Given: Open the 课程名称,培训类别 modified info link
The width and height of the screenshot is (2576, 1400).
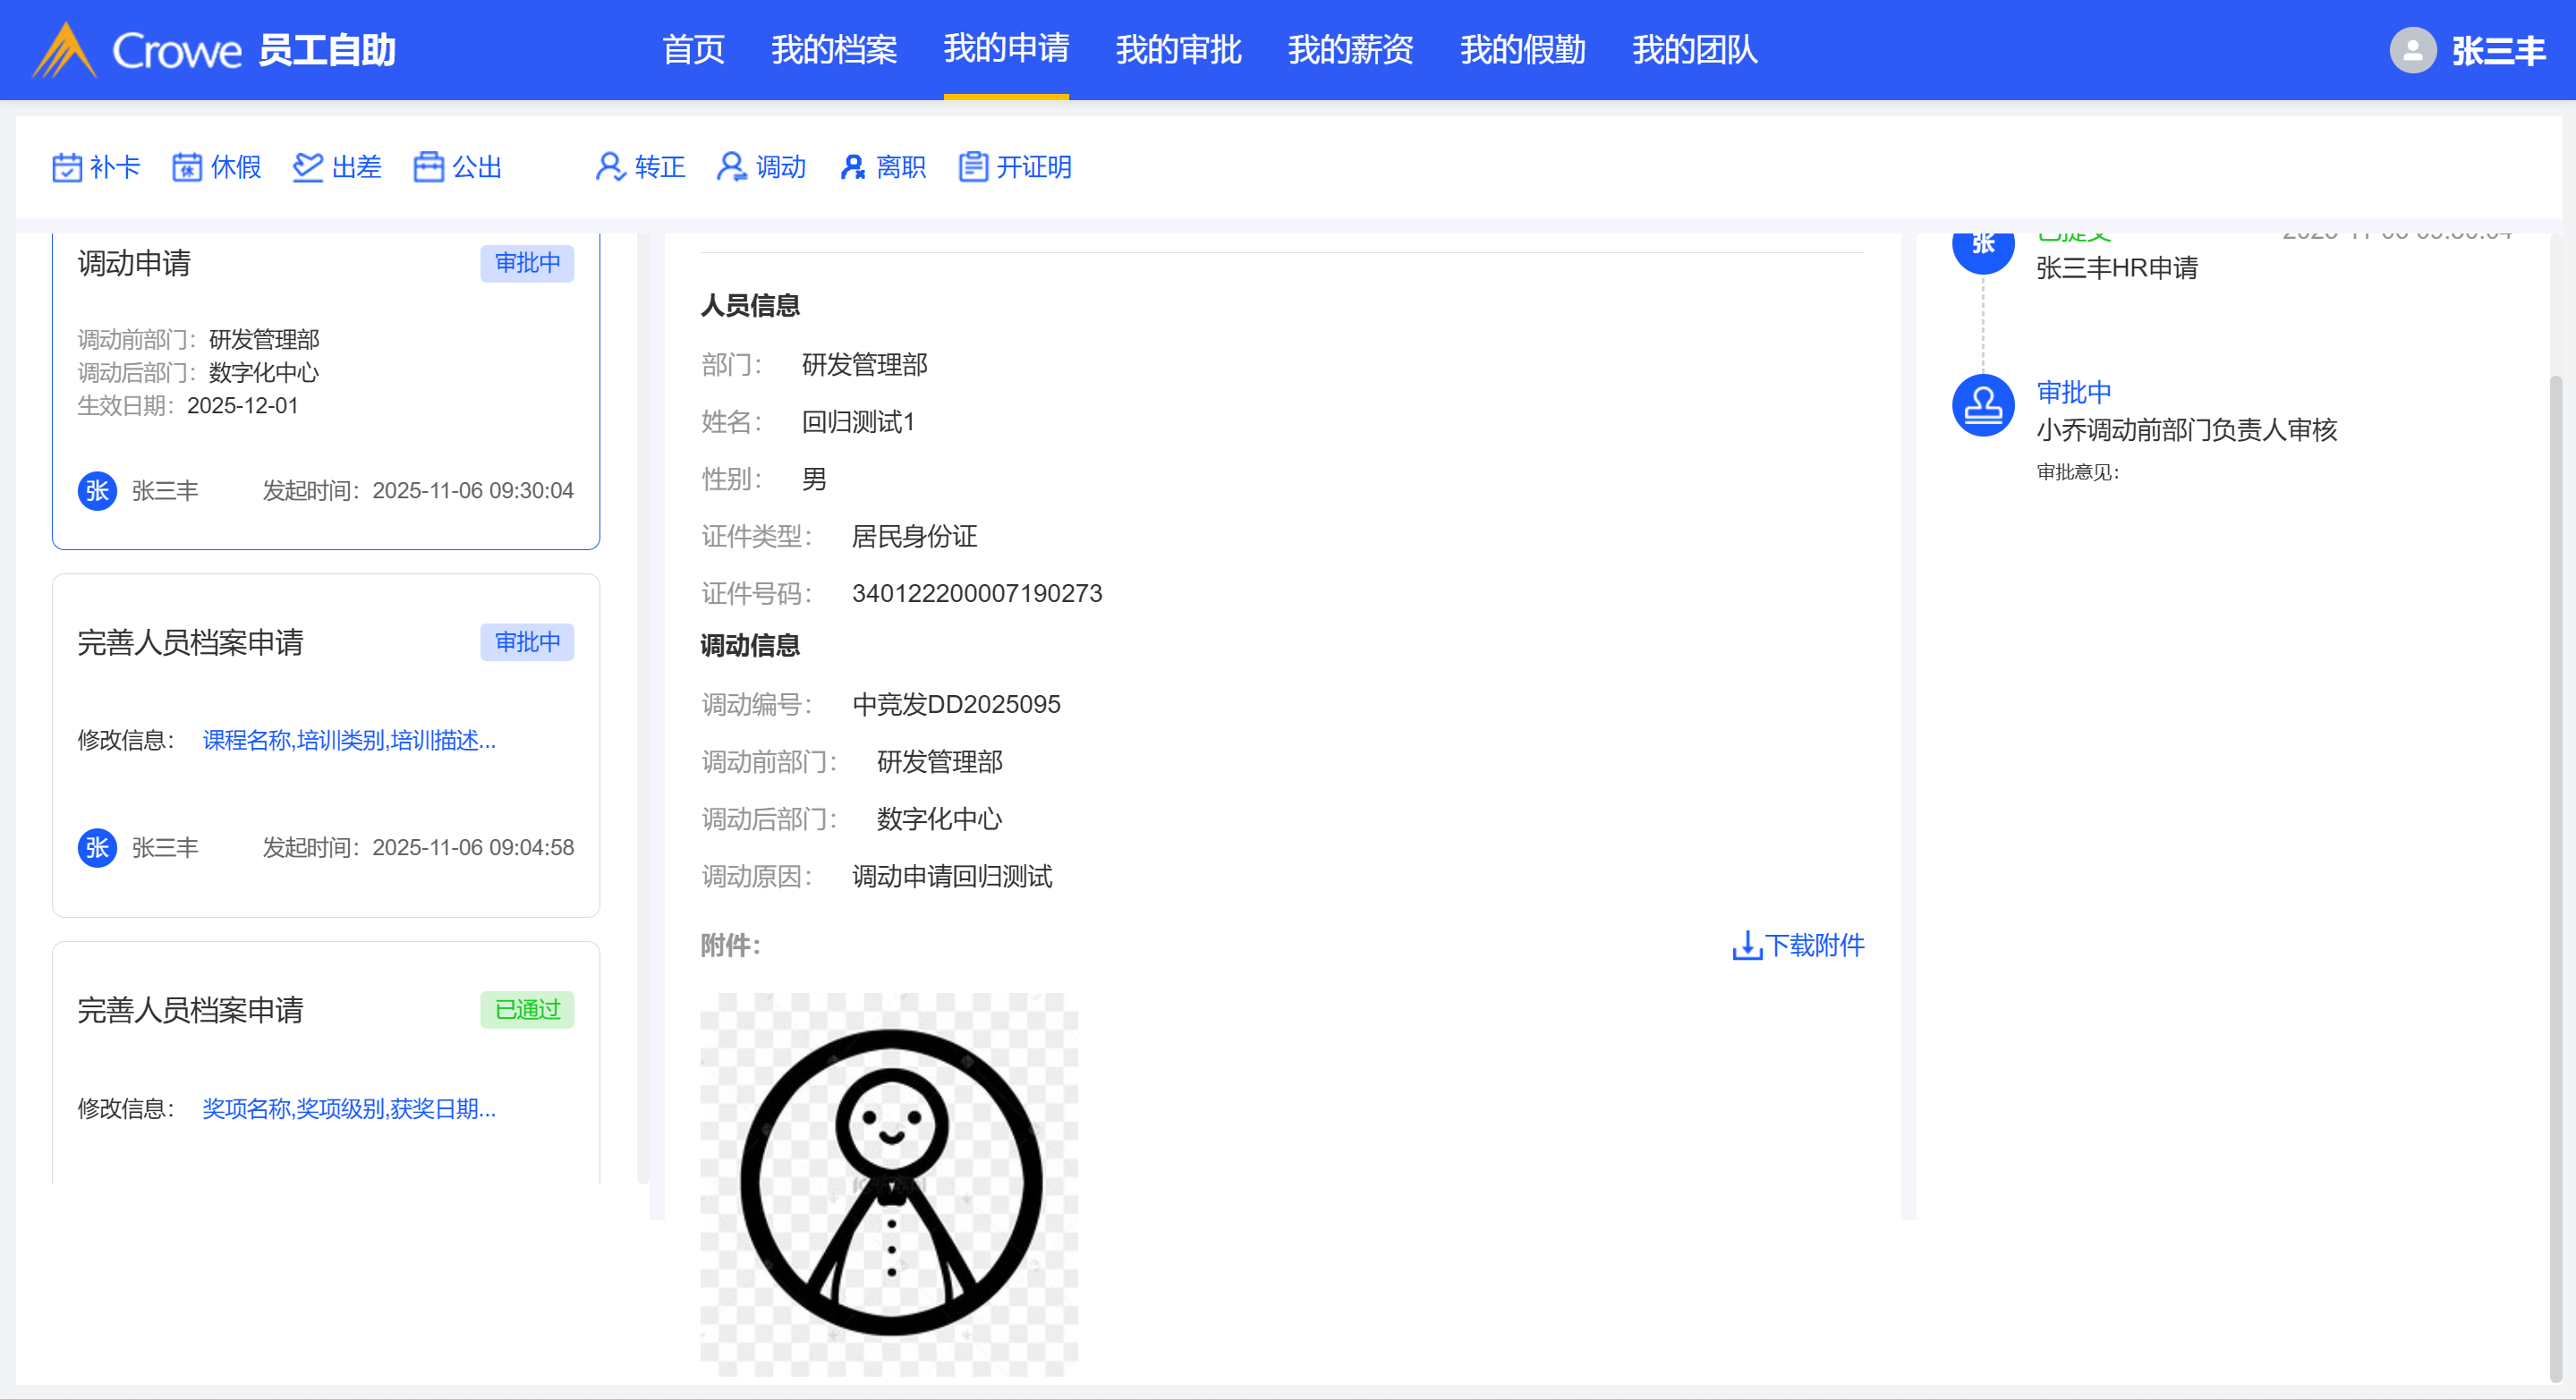Looking at the screenshot, I should point(349,740).
